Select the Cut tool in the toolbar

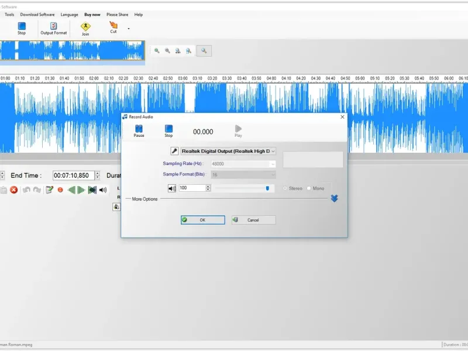click(113, 27)
